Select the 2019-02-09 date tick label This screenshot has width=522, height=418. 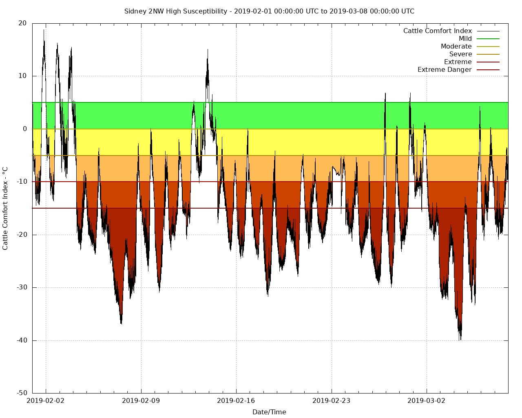141,400
